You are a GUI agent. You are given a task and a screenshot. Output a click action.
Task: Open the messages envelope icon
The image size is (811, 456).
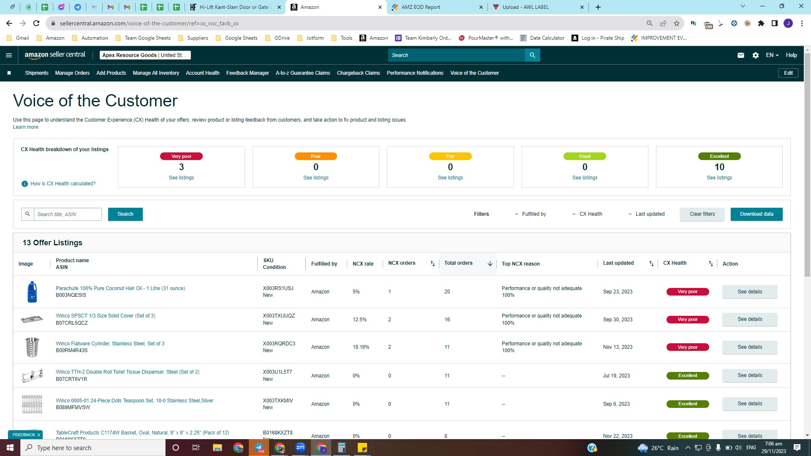[x=741, y=55]
